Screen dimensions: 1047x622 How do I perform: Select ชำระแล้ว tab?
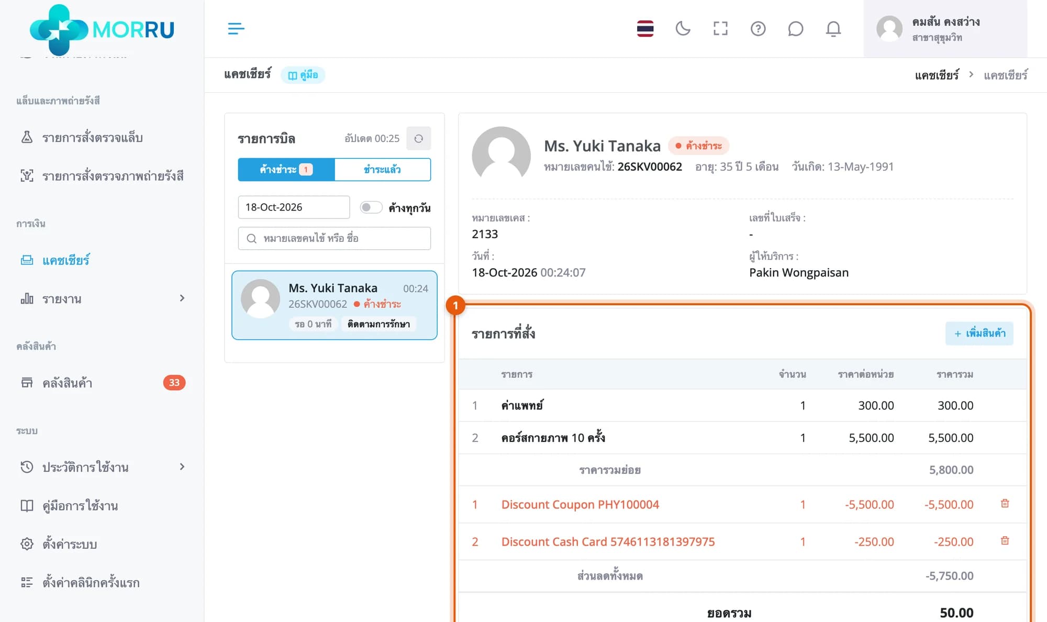[383, 170]
